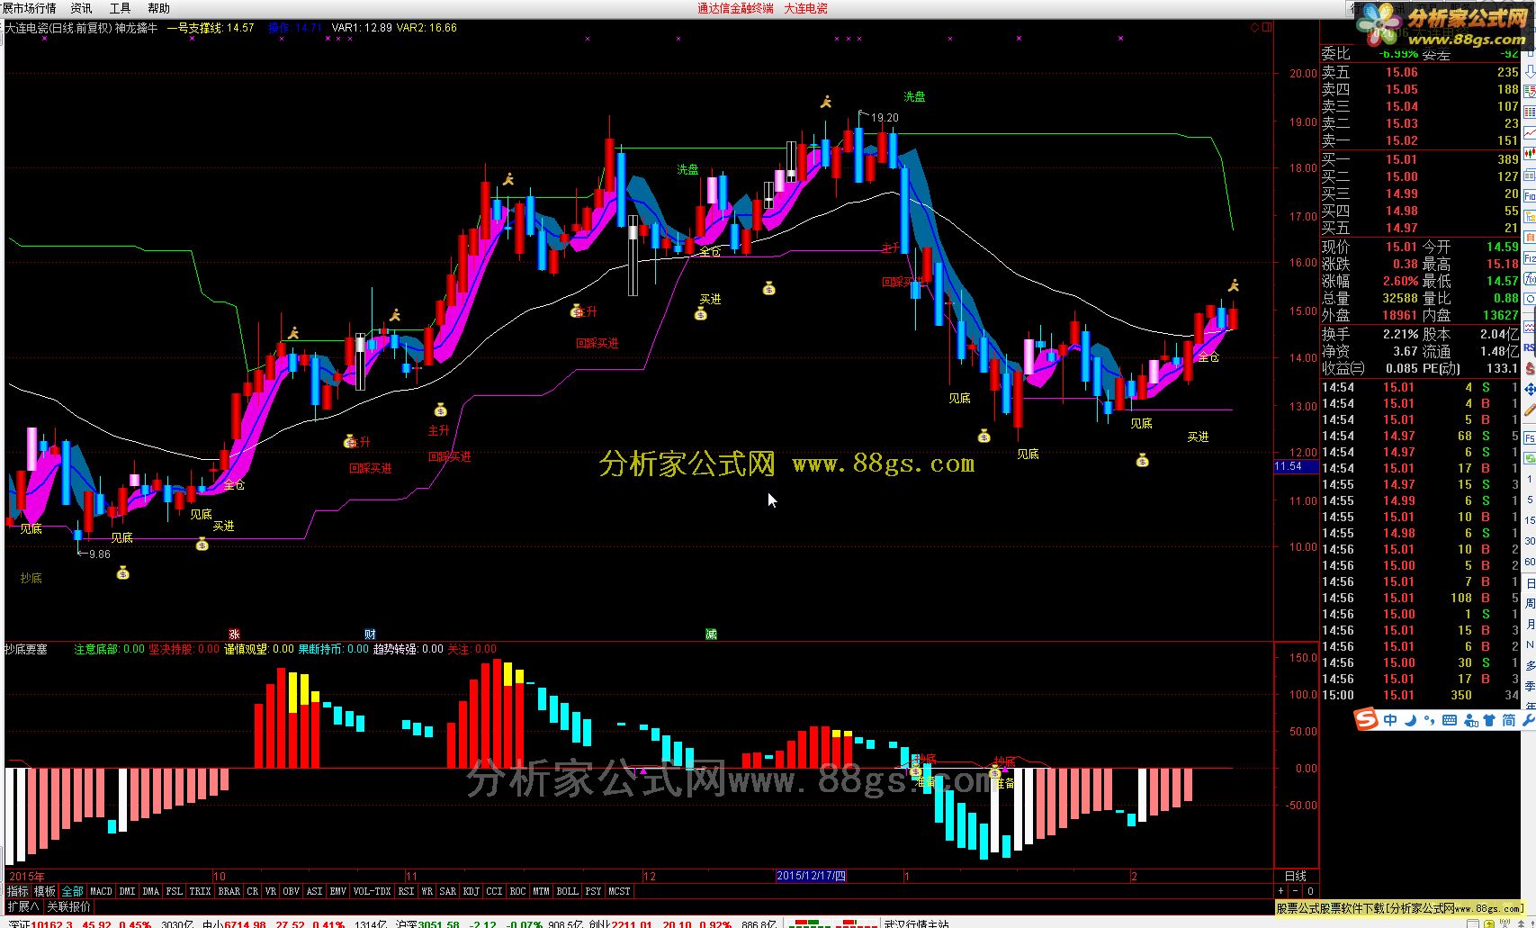Image resolution: width=1536 pixels, height=928 pixels.
Task: Click the 19.20 high price label
Action: click(885, 118)
